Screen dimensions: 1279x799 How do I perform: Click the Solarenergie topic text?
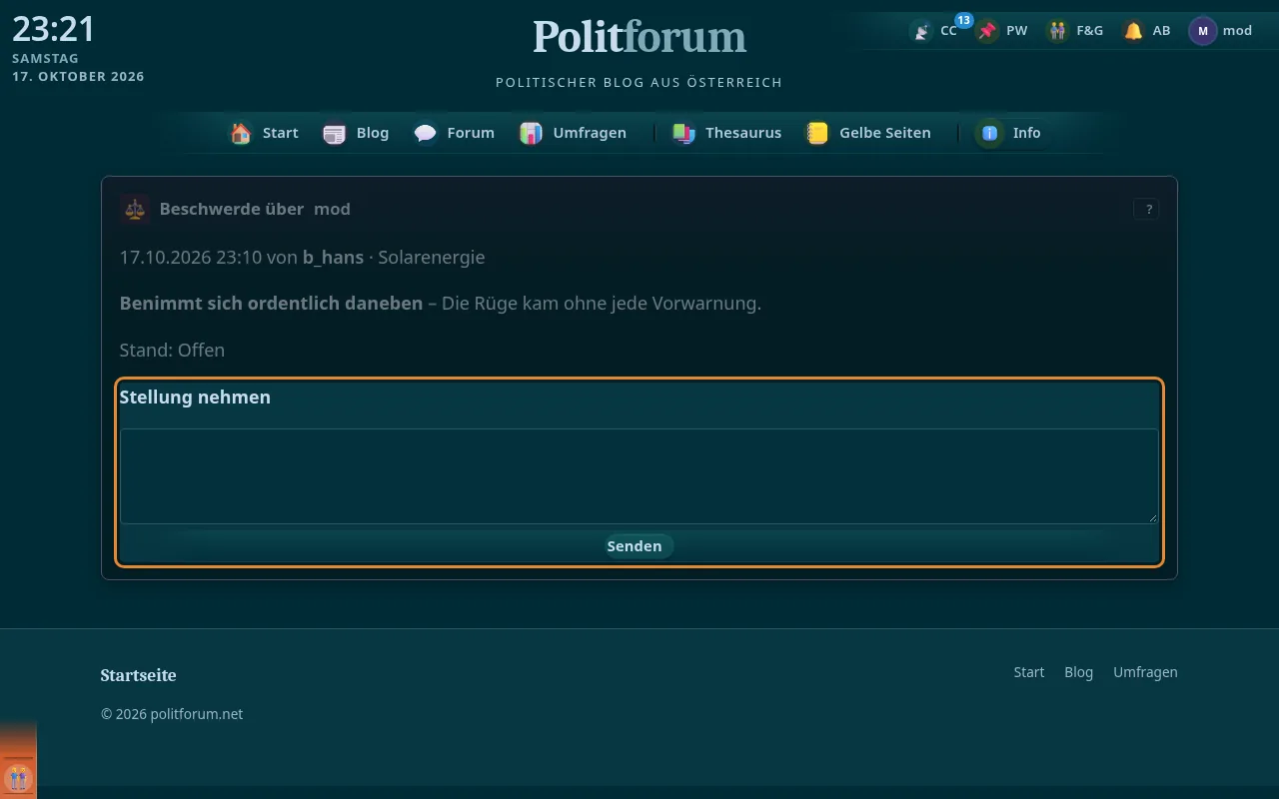point(432,258)
